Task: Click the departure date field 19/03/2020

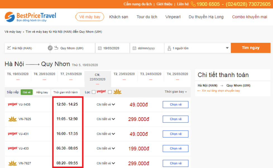Action: point(112,48)
